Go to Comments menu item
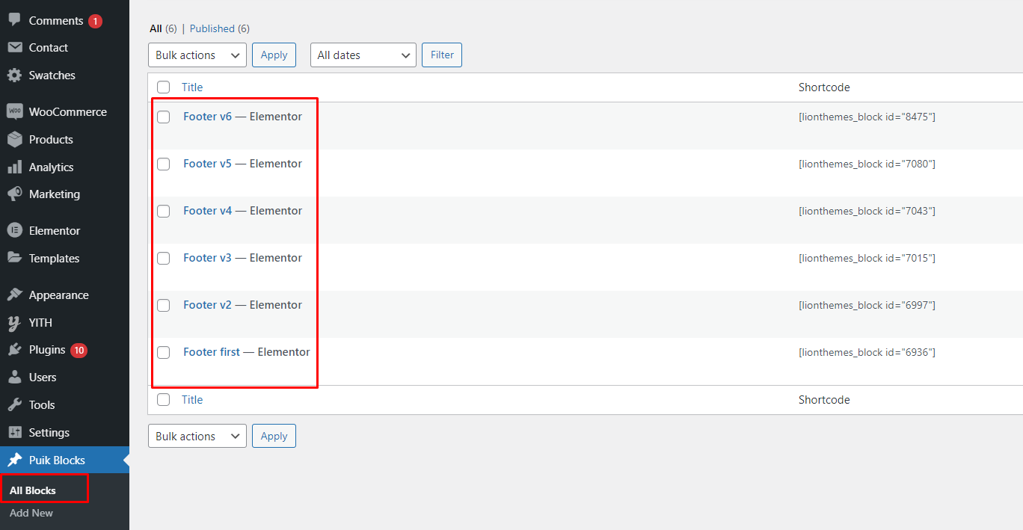The width and height of the screenshot is (1023, 530). tap(55, 21)
